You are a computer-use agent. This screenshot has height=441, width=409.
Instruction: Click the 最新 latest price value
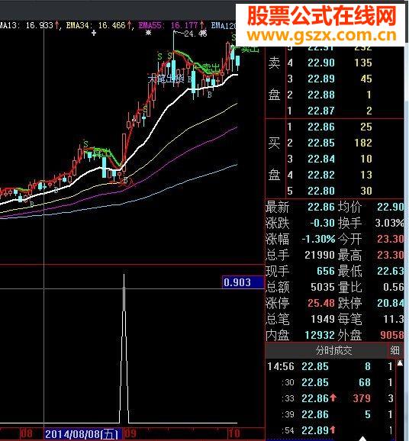321,207
